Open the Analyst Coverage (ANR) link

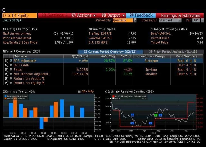(169, 29)
